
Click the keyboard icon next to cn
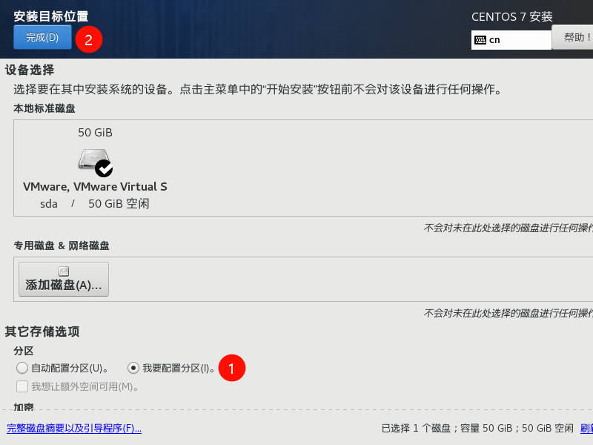coord(482,38)
